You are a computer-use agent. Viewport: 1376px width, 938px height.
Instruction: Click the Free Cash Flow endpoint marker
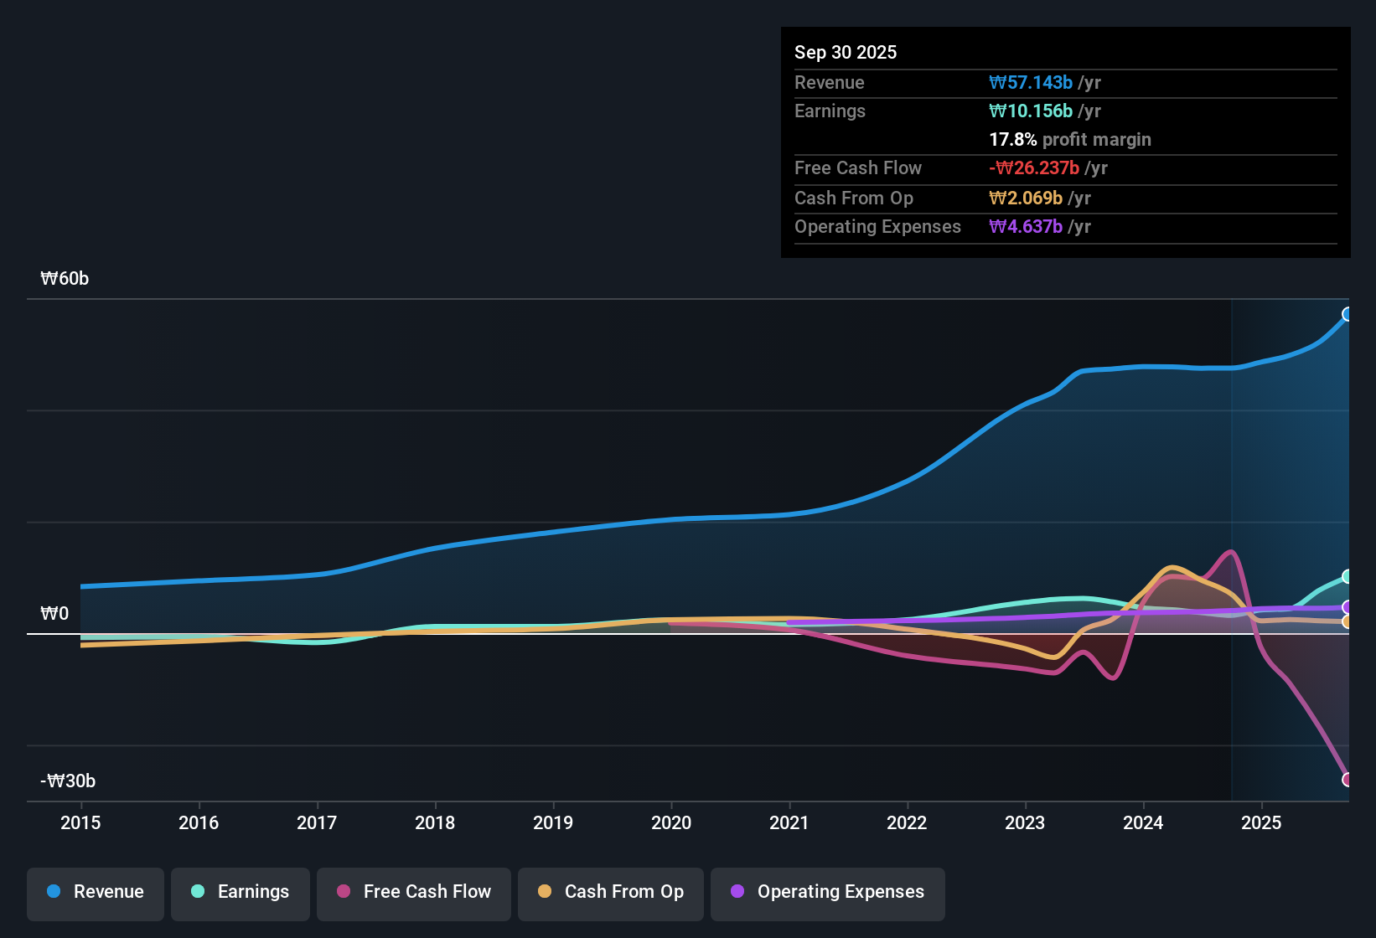pyautogui.click(x=1344, y=779)
